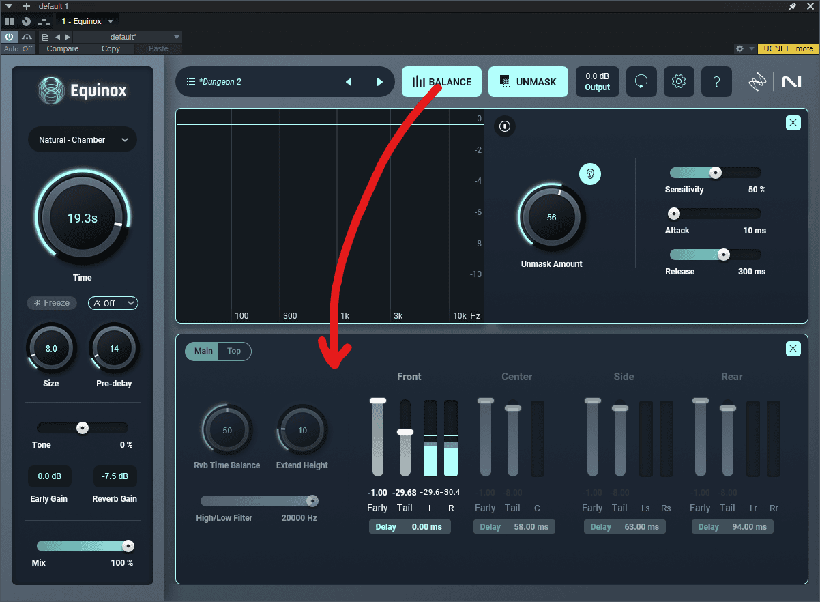Open the host plugin window menu triangle
This screenshot has width=820, height=602.
pos(9,6)
